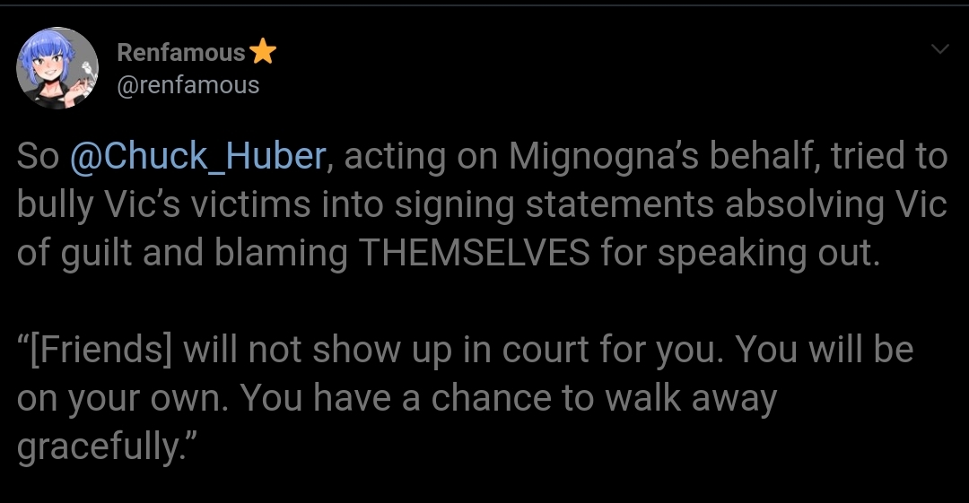This screenshot has height=503, width=969.
Task: Click the word THEMSELVES in the tweet
Action: click(474, 253)
